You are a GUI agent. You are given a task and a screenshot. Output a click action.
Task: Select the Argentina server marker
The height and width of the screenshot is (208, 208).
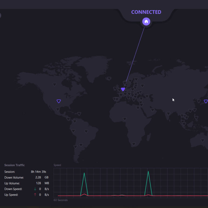(81, 145)
